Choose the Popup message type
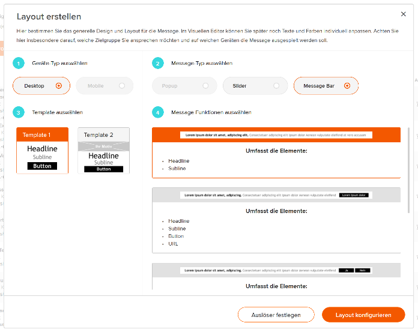418x332 pixels. tap(184, 86)
